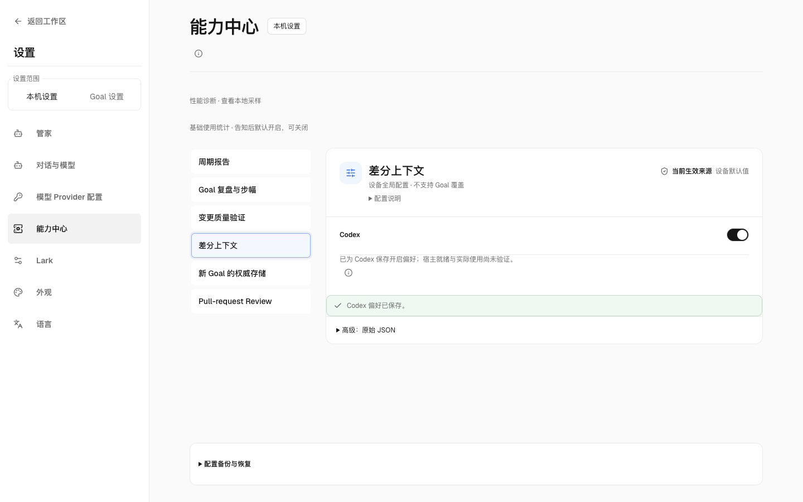Click the Codex 偏好已保存 message
The height and width of the screenshot is (502, 803).
(378, 306)
